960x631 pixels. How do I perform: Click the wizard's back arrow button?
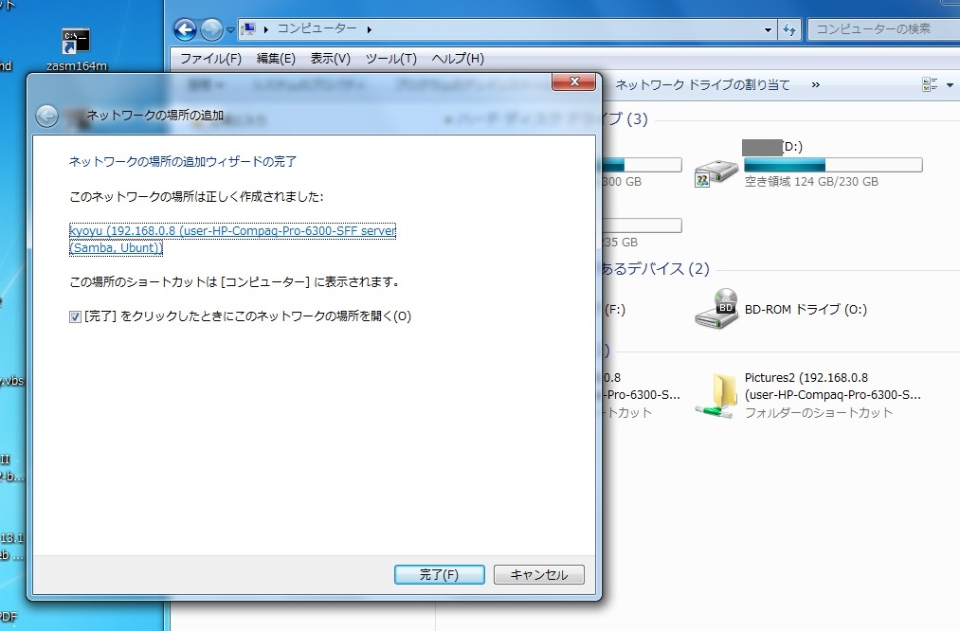coord(47,116)
